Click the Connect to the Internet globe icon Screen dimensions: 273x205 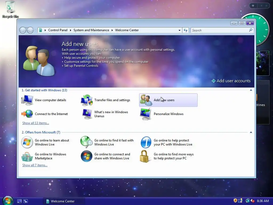pos(27,114)
